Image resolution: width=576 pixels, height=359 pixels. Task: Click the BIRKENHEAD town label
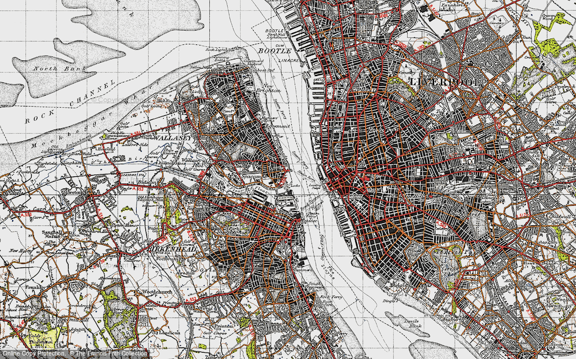(172, 248)
